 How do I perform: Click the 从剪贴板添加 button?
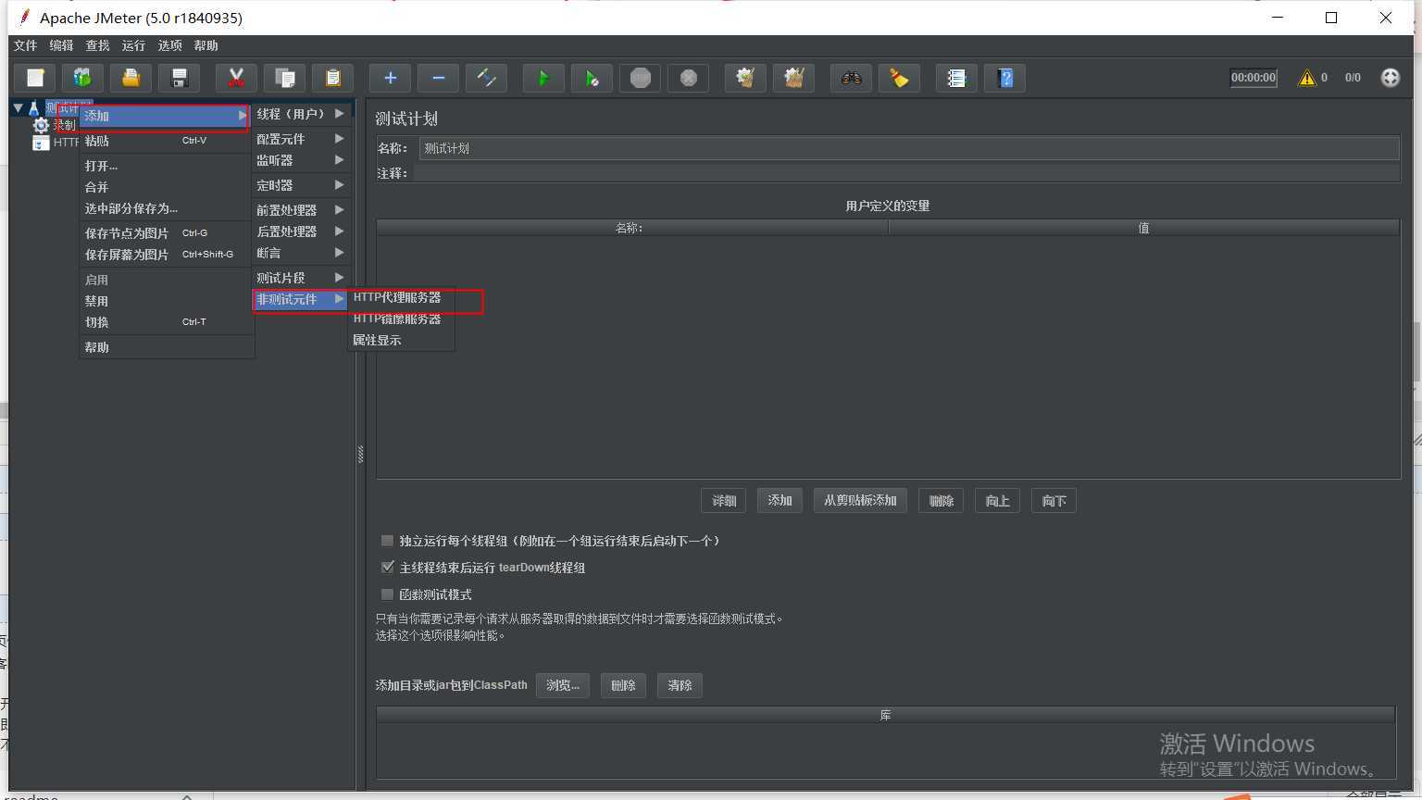860,501
